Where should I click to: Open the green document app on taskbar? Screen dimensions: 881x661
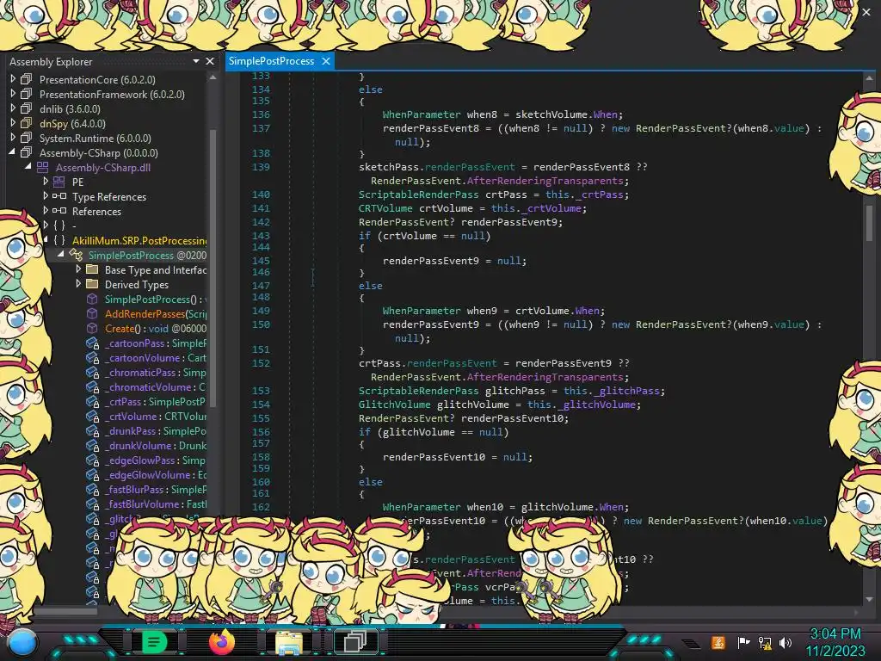tap(154, 642)
